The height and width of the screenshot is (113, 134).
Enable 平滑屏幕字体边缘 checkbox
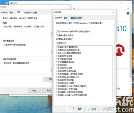pyautogui.click(x=57, y=62)
